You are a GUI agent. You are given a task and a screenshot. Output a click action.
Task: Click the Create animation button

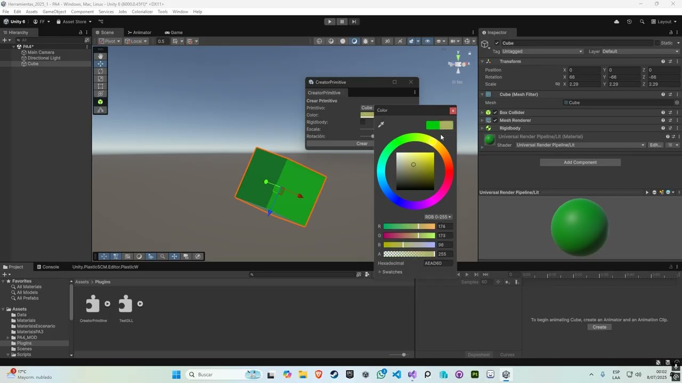[599, 327]
